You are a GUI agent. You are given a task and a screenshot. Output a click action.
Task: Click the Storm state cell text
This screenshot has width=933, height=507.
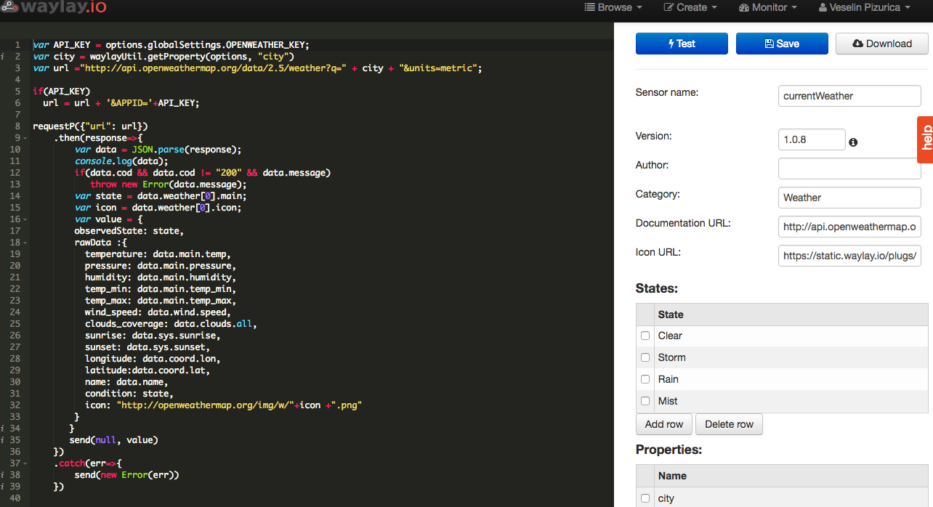(672, 357)
